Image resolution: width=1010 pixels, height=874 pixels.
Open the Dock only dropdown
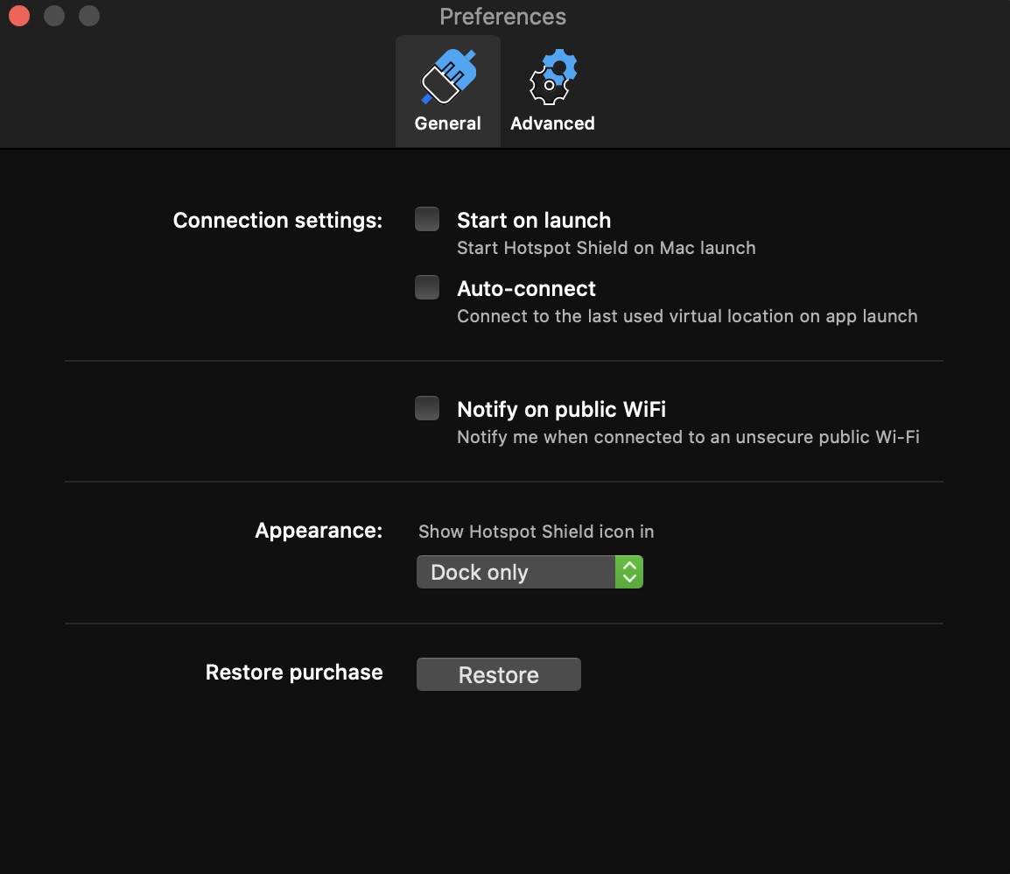point(530,572)
